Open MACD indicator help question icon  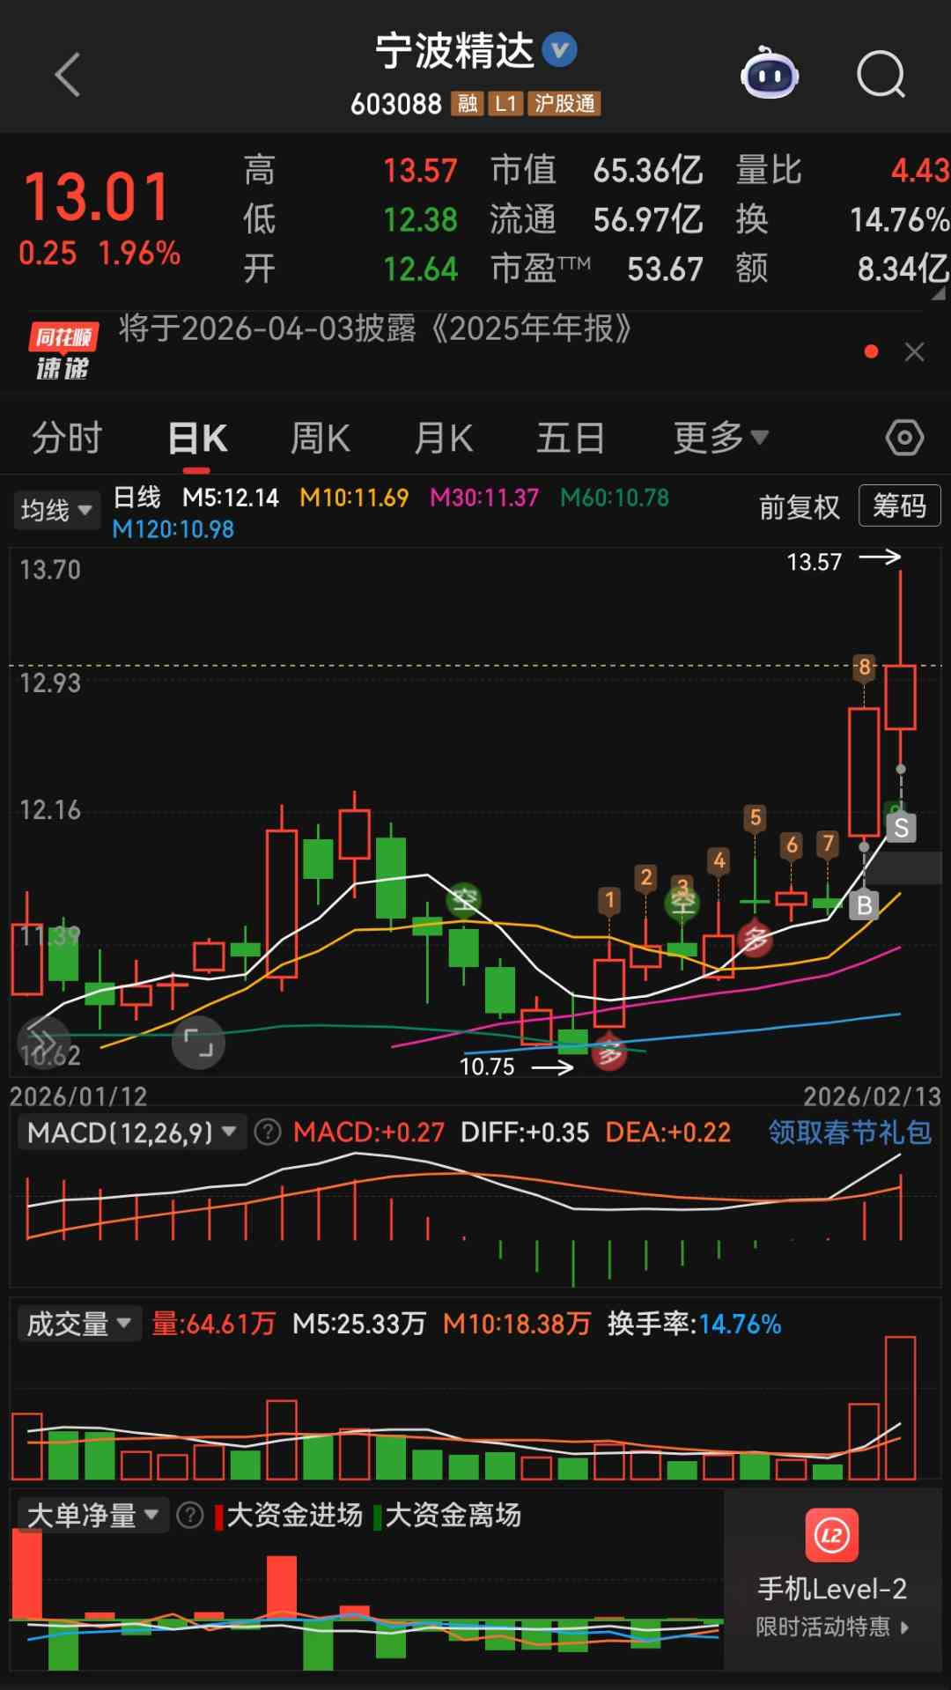(268, 1132)
